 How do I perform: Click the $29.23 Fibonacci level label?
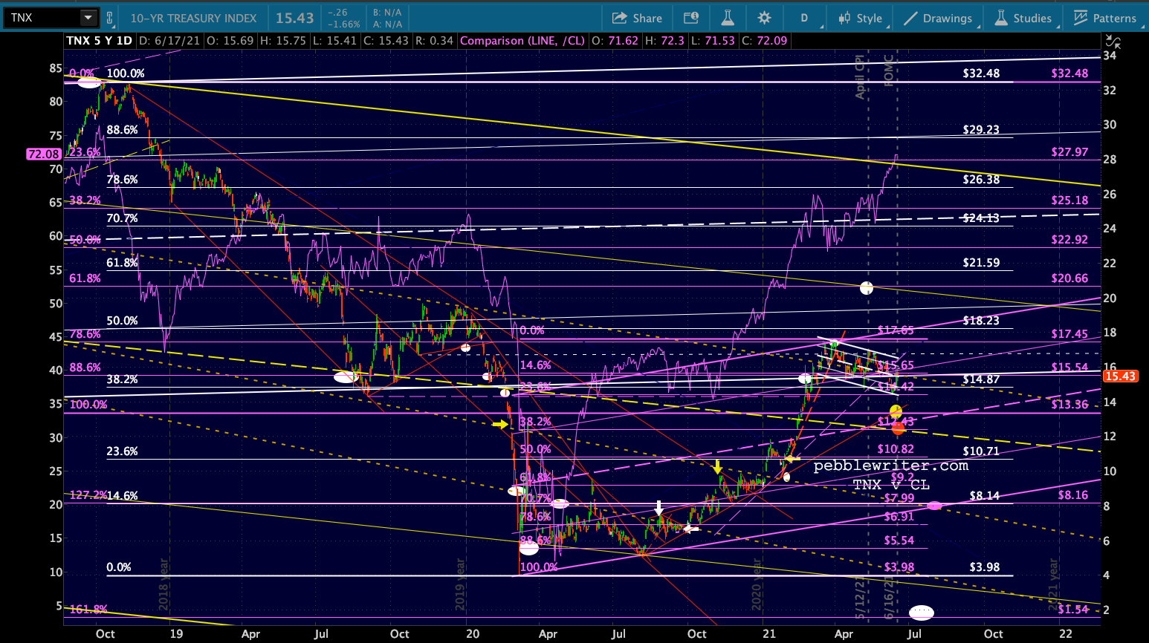[981, 129]
